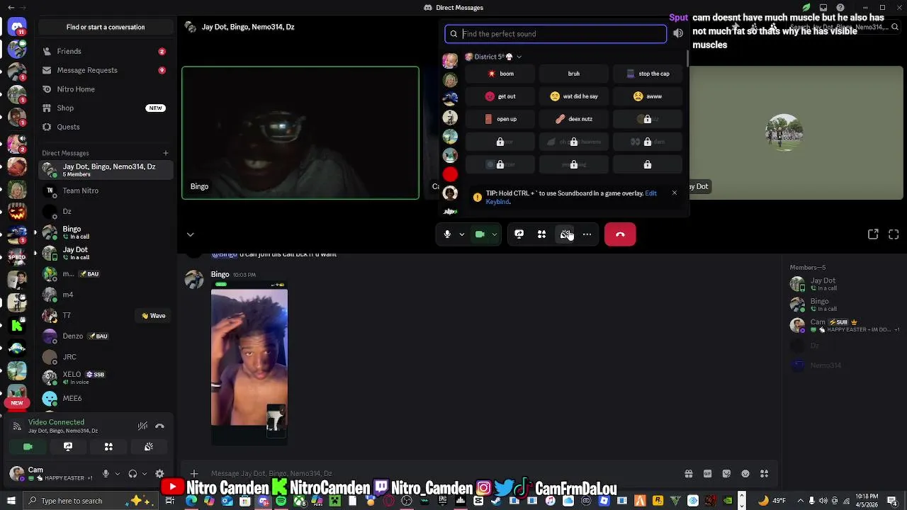The height and width of the screenshot is (510, 907).
Task: Click Windows taskbar search box
Action: tap(92, 501)
